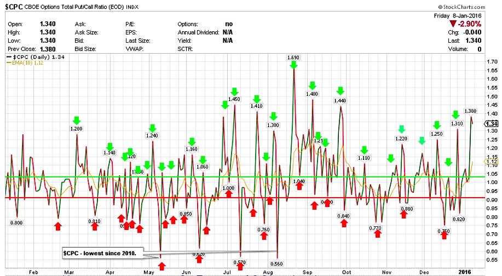Click the 0.840 trough label
The height and width of the screenshot is (276, 502).
click(x=344, y=216)
